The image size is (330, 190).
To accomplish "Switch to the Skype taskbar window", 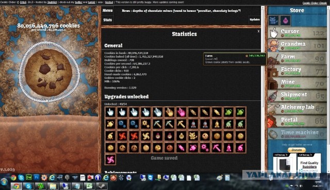I will tap(28, 186).
